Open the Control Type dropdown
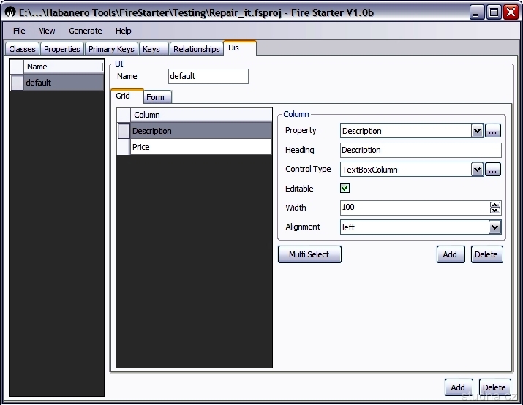The image size is (523, 405). coord(477,170)
